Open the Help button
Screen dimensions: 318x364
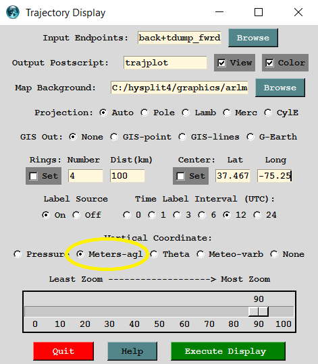(x=132, y=351)
